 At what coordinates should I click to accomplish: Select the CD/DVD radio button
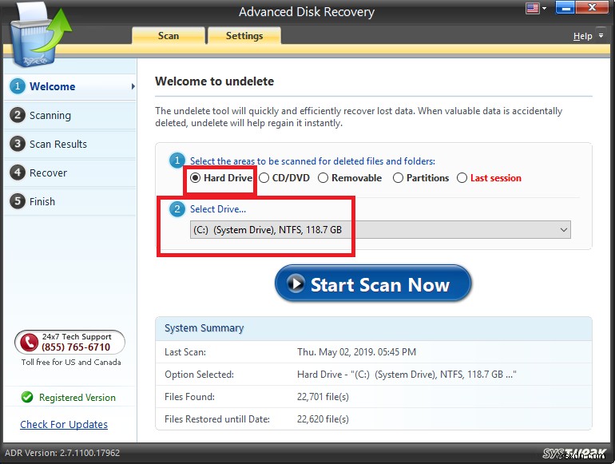tap(264, 178)
